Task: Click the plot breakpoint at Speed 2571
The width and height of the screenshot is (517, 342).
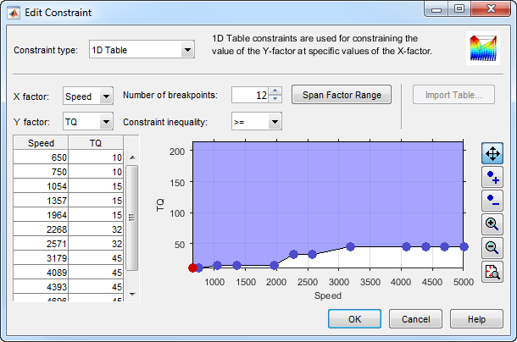Action: [312, 254]
